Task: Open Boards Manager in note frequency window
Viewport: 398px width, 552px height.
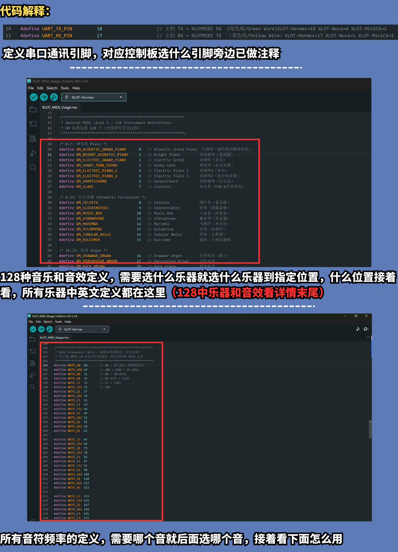Action: (32, 351)
